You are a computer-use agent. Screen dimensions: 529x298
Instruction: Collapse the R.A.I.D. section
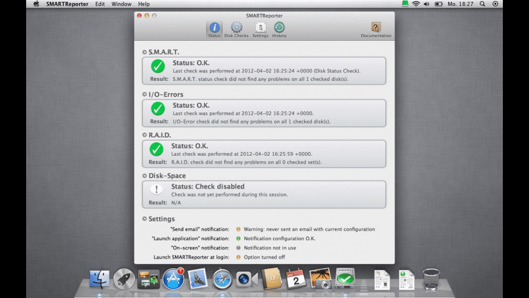pyautogui.click(x=145, y=135)
